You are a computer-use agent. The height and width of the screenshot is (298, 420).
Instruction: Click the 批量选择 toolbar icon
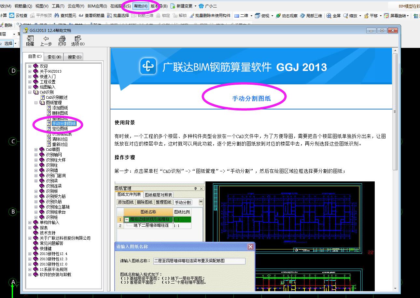click(109, 15)
